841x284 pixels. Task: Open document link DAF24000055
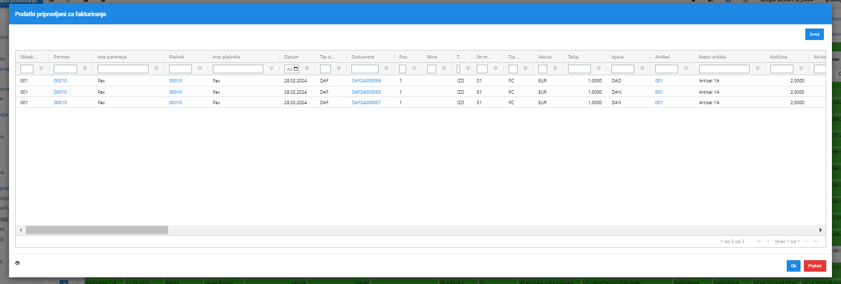click(x=366, y=92)
